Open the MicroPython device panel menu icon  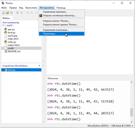click(39, 66)
